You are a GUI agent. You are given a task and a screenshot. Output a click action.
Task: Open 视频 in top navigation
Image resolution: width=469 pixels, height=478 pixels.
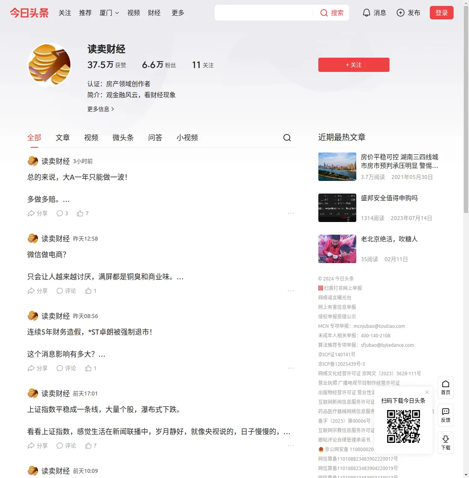pos(134,13)
